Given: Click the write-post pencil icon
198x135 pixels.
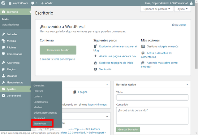Looking at the screenshot, I should pos(95,46).
